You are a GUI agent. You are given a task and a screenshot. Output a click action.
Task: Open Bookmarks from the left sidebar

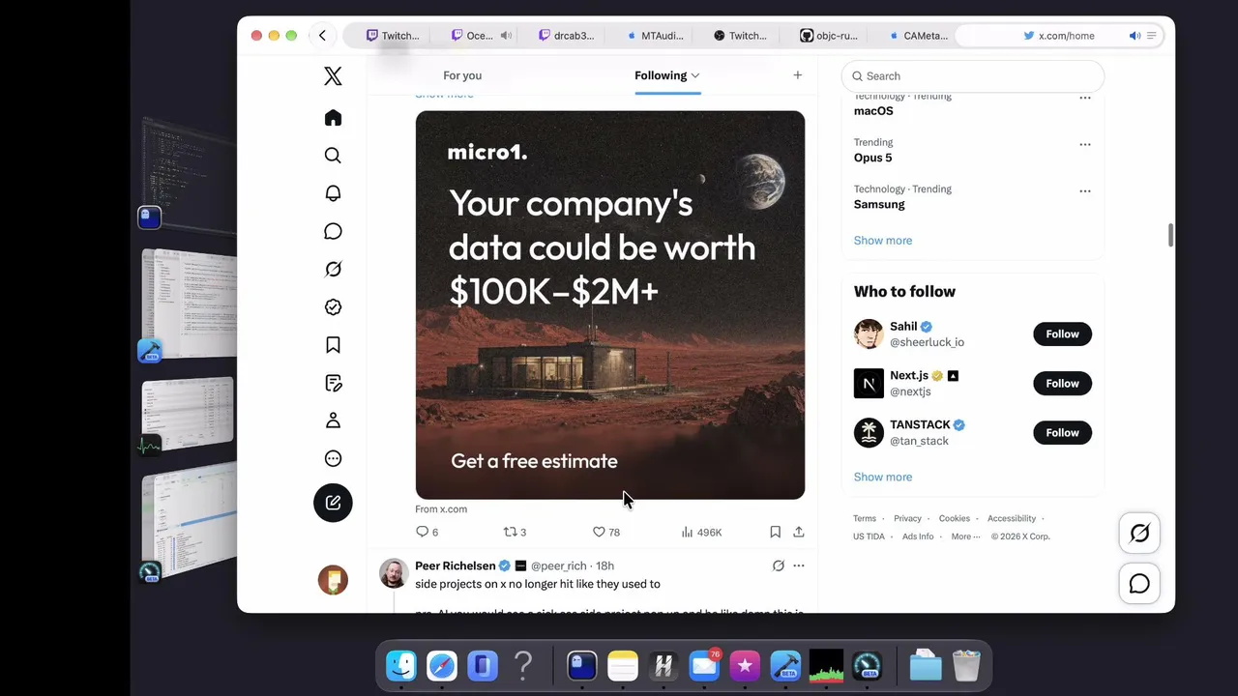click(x=333, y=345)
